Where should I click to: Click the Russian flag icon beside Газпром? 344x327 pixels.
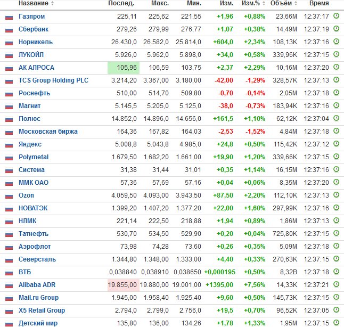[9, 17]
